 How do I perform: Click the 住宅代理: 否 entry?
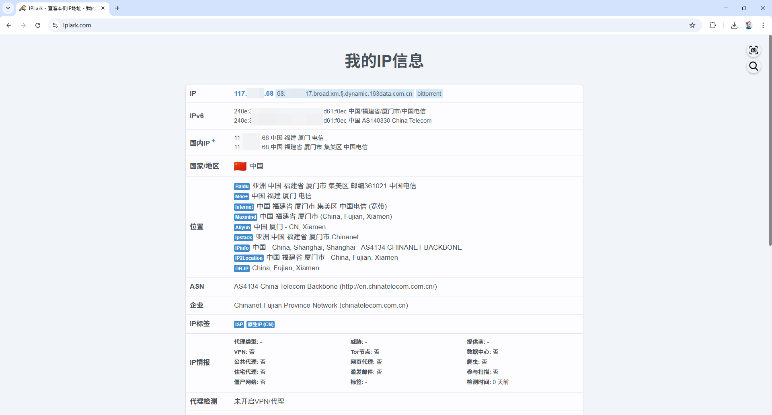(x=250, y=372)
